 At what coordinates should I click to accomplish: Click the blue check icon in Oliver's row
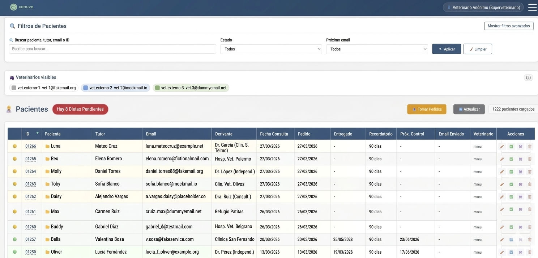pyautogui.click(x=511, y=252)
